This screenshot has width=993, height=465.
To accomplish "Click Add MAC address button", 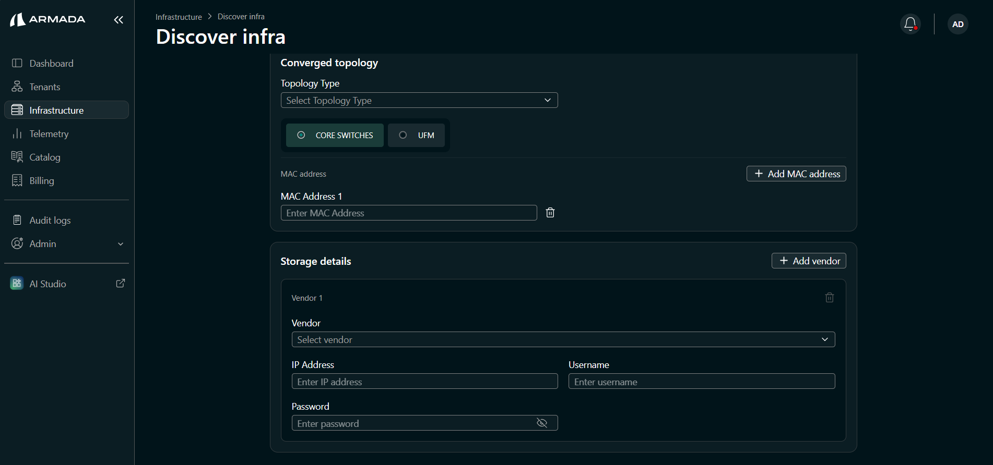I will tap(796, 174).
